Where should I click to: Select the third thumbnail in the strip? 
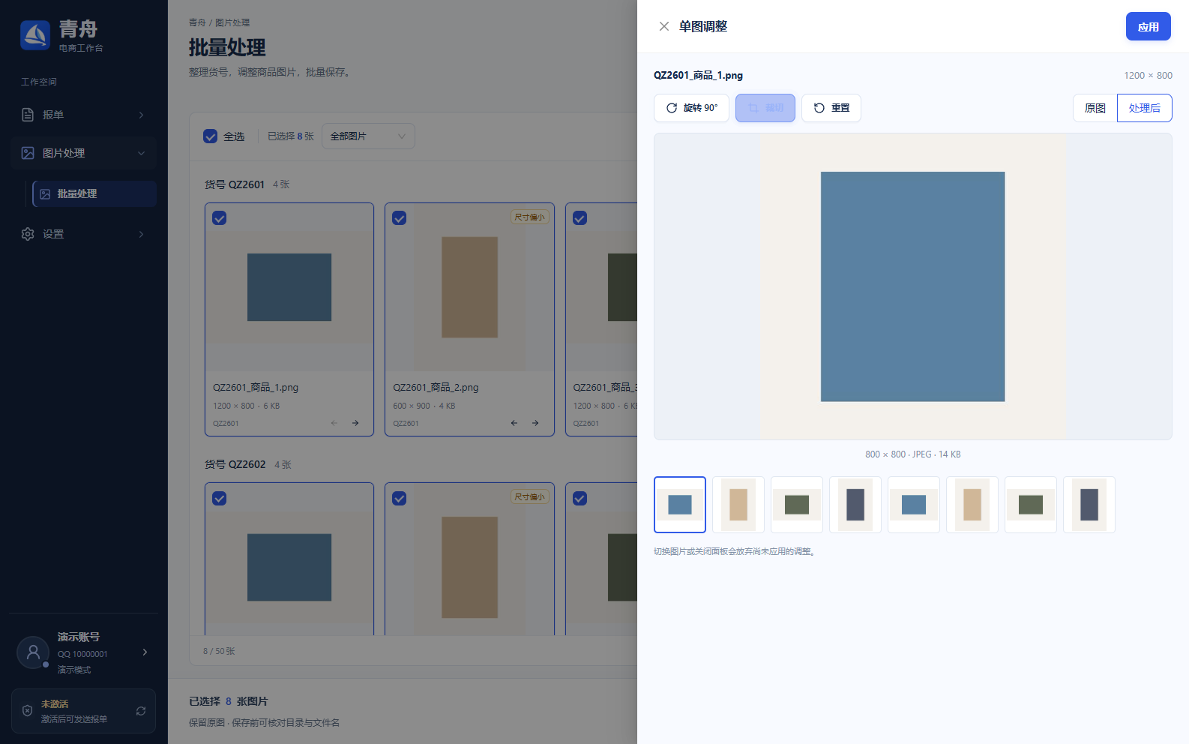pos(797,505)
